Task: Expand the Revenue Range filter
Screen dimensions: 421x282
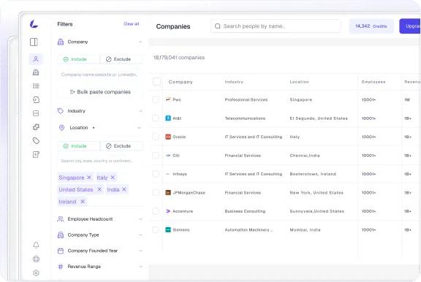Action: [x=140, y=267]
